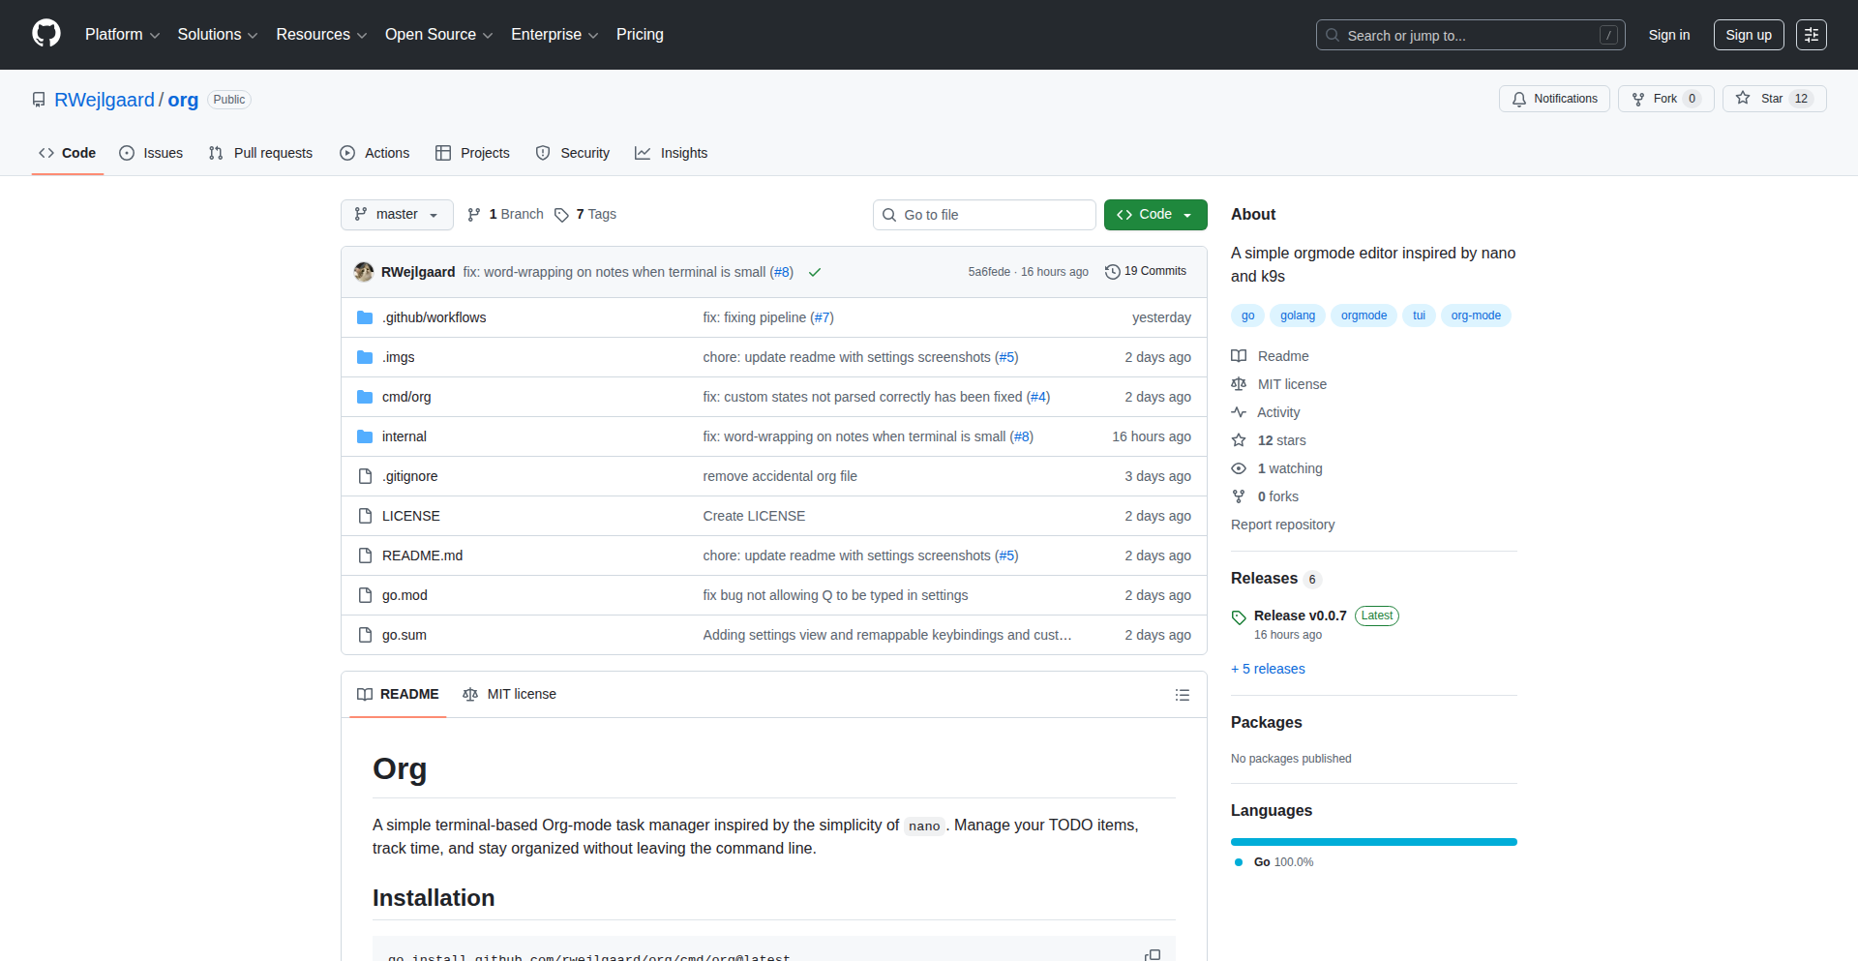This screenshot has height=961, width=1858.
Task: Open the 19 Commits history
Action: click(x=1146, y=272)
